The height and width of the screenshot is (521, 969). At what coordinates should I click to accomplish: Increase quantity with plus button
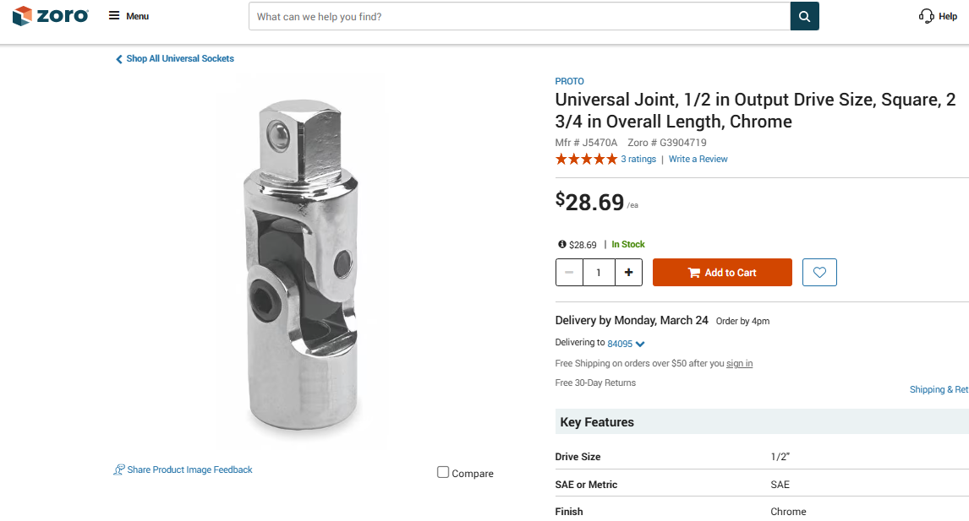pos(628,273)
